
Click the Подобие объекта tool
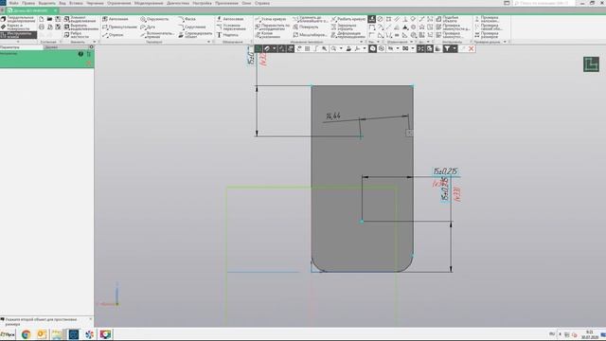448,19
